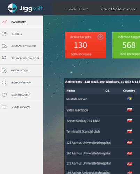Open Stub Cloud Configer

pyautogui.click(x=21, y=58)
